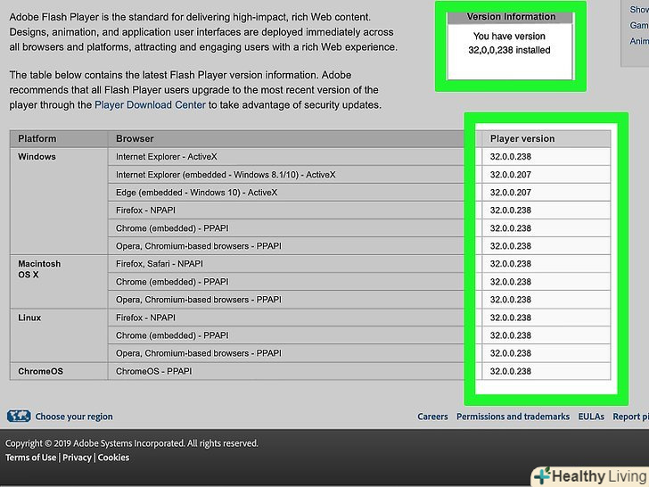Click the Linux platform cell

click(29, 318)
